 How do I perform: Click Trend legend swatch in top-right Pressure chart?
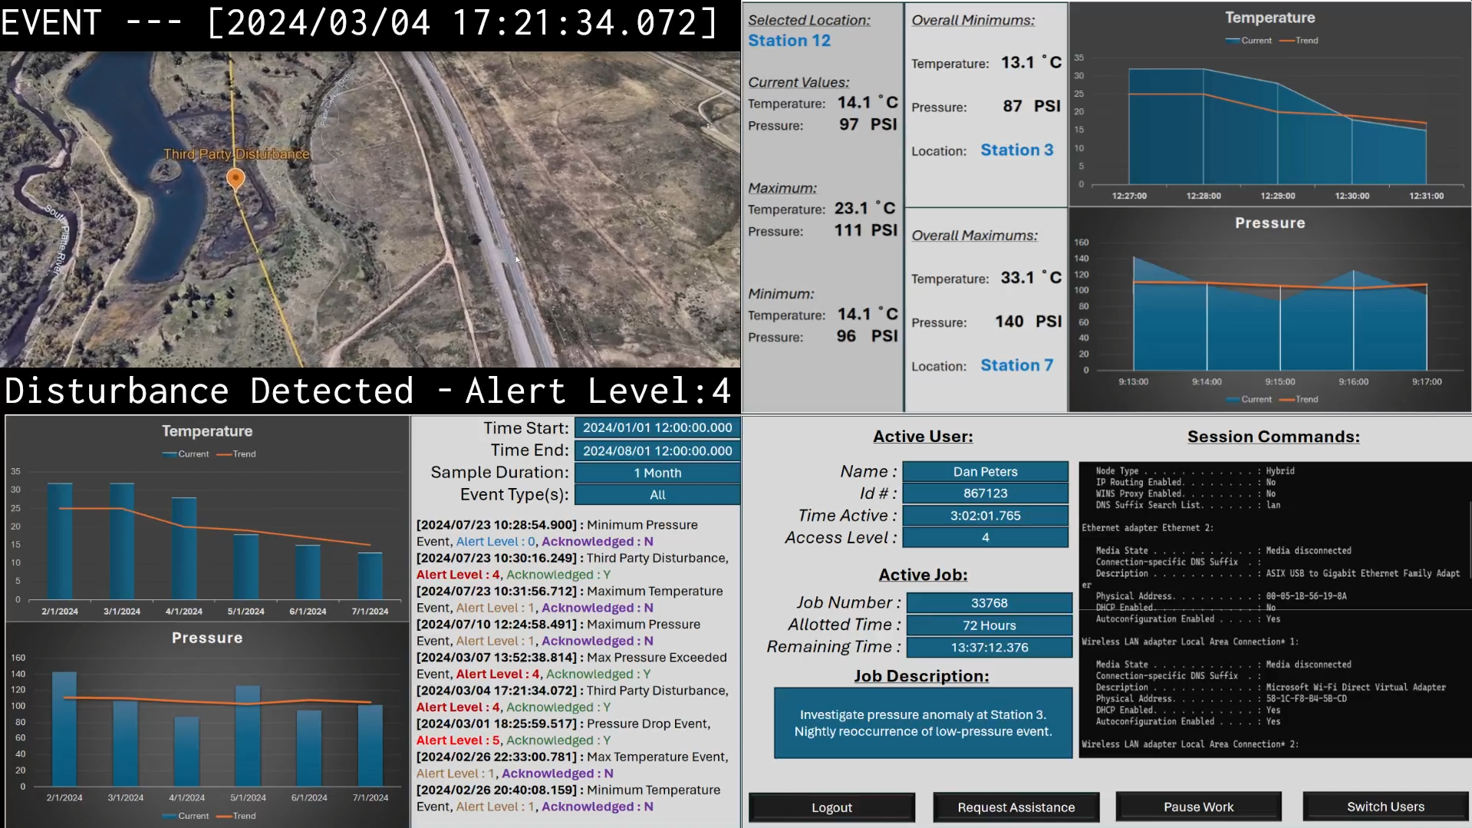point(1286,400)
